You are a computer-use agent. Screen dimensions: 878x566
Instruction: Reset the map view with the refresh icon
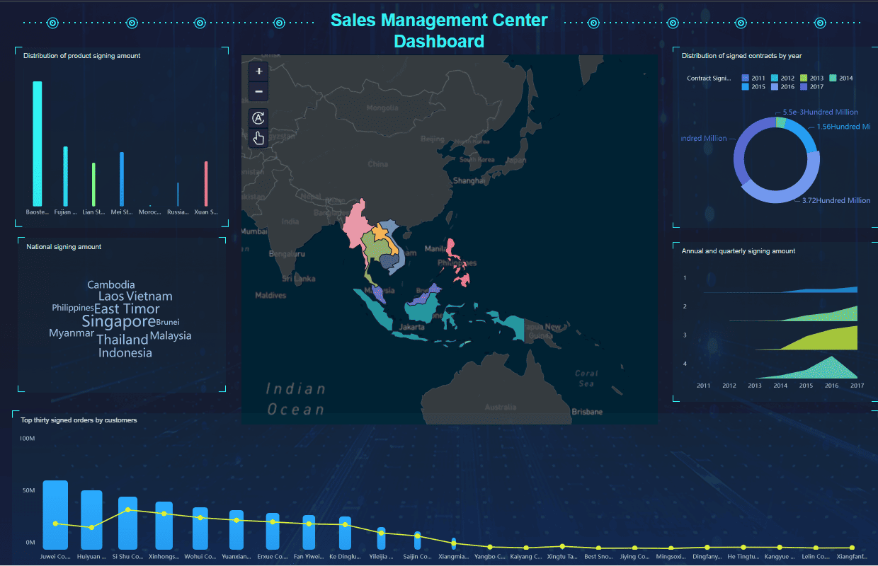pos(258,118)
